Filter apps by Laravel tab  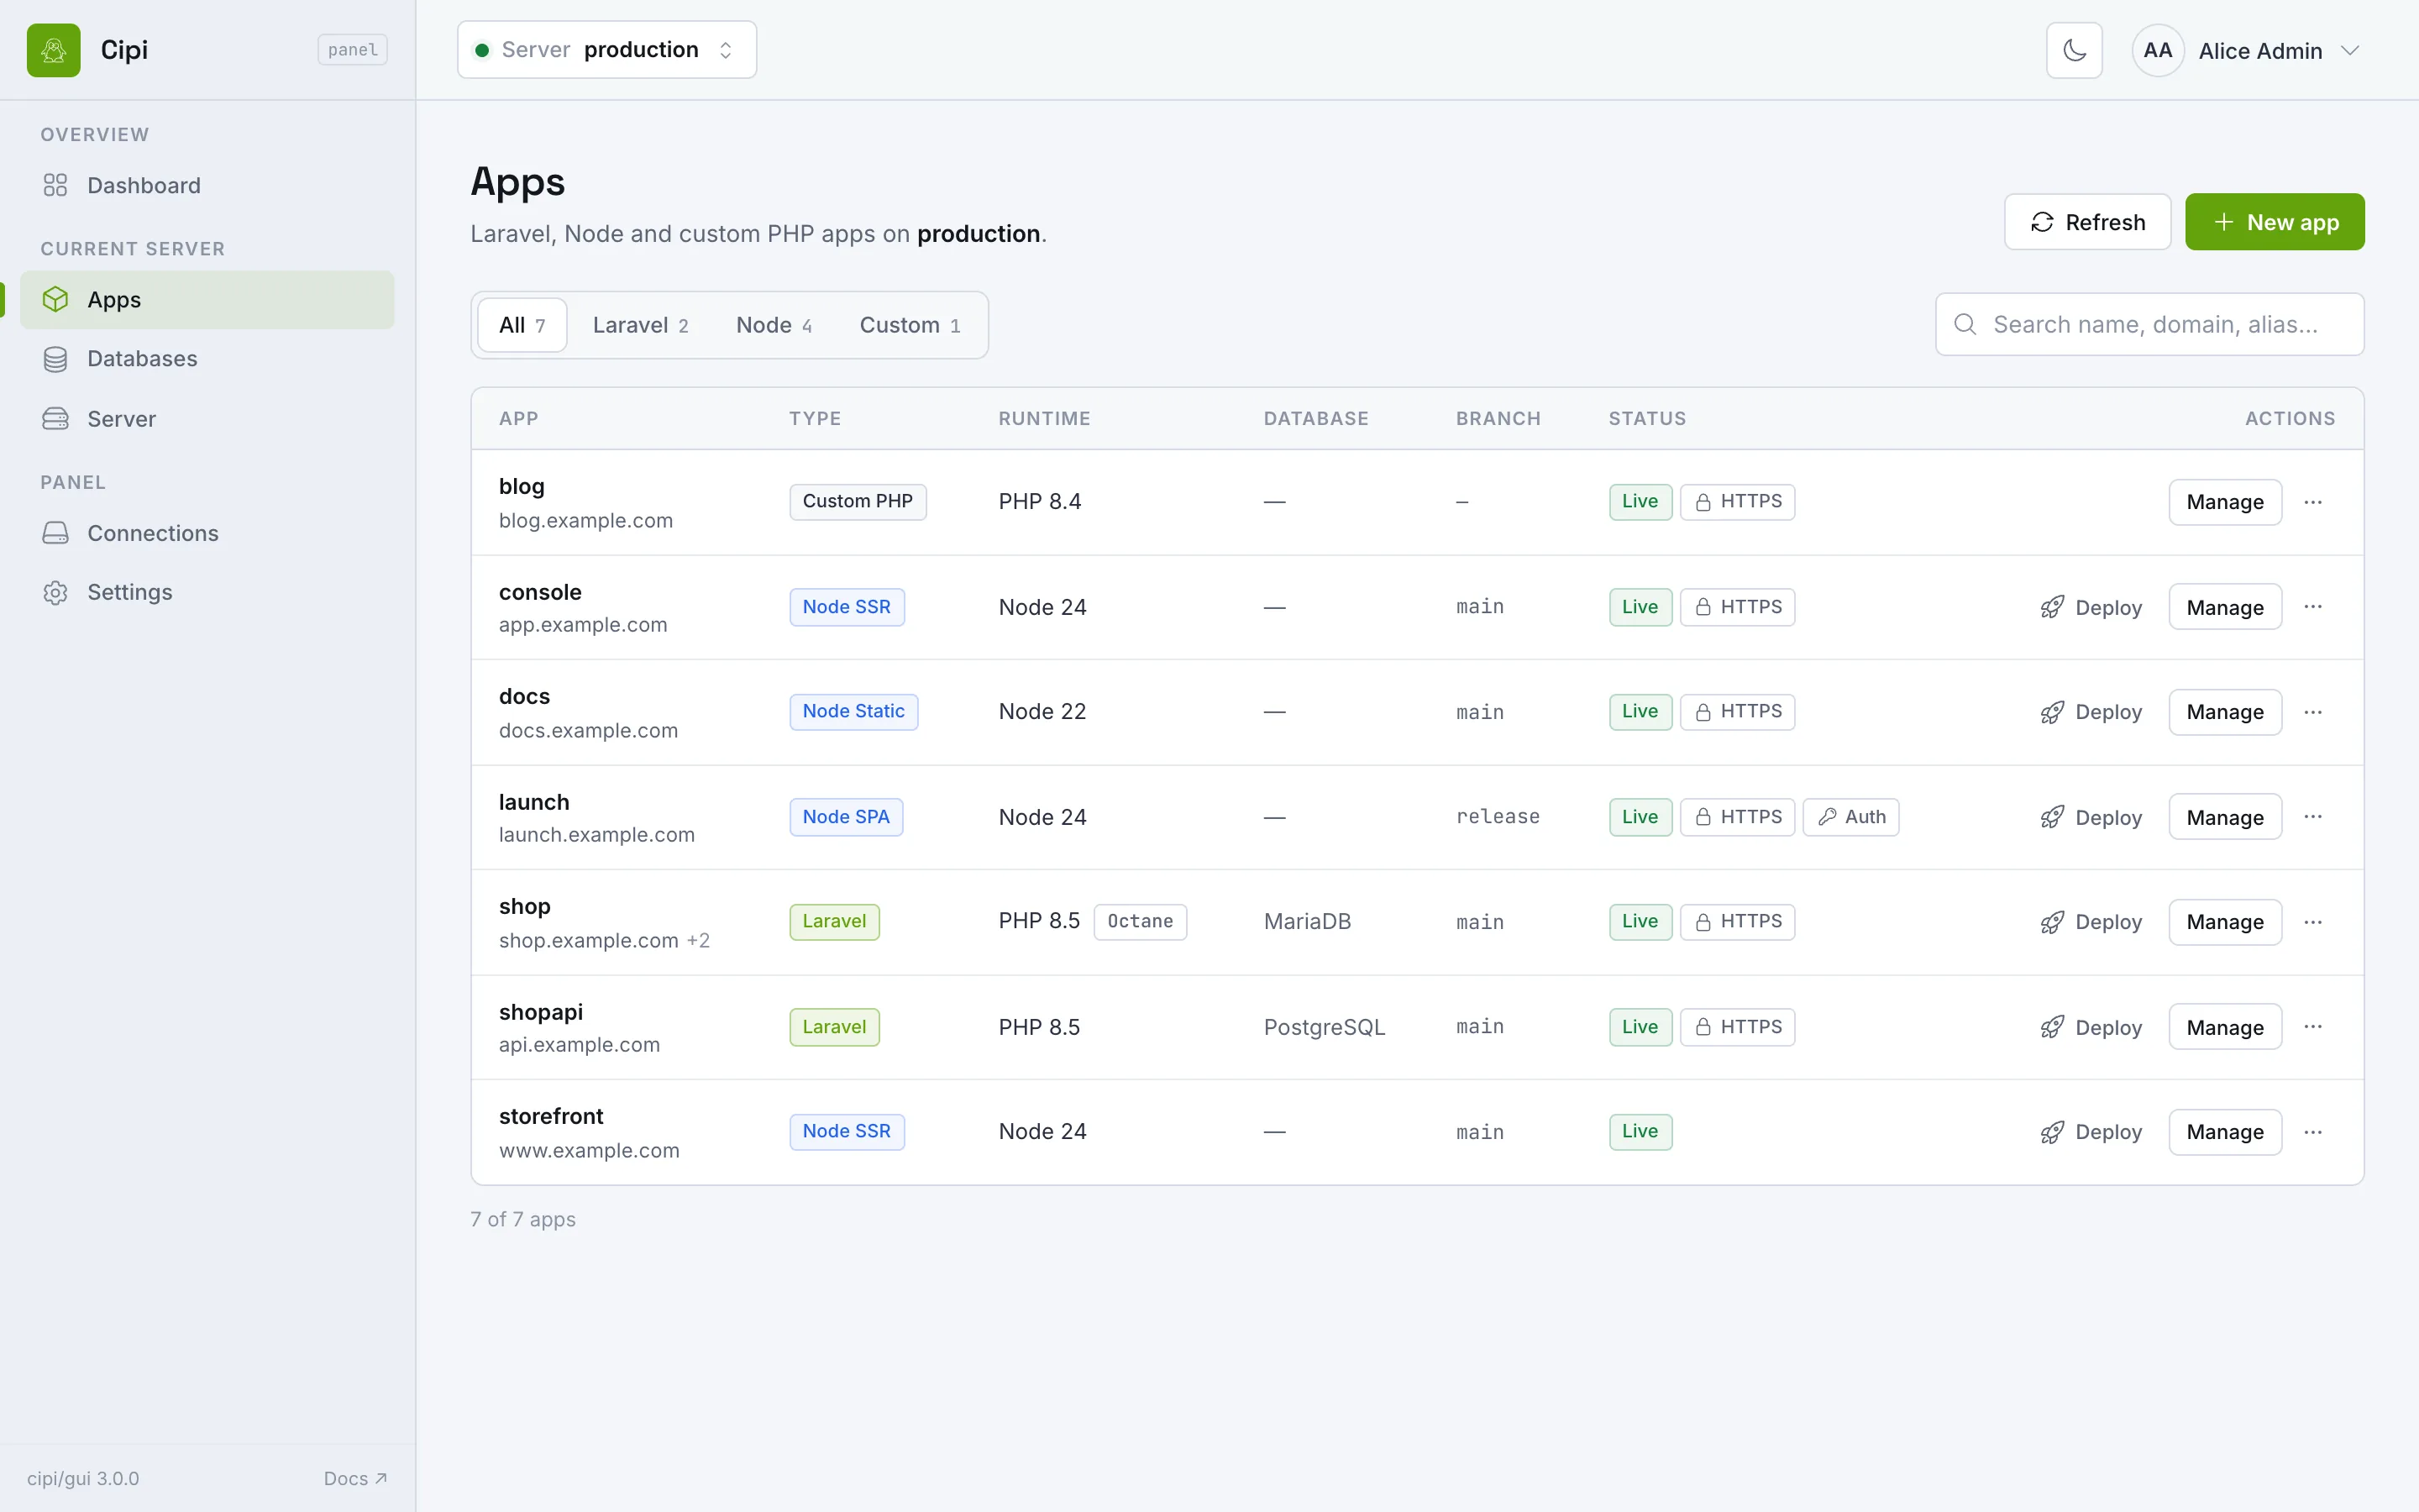pos(640,325)
